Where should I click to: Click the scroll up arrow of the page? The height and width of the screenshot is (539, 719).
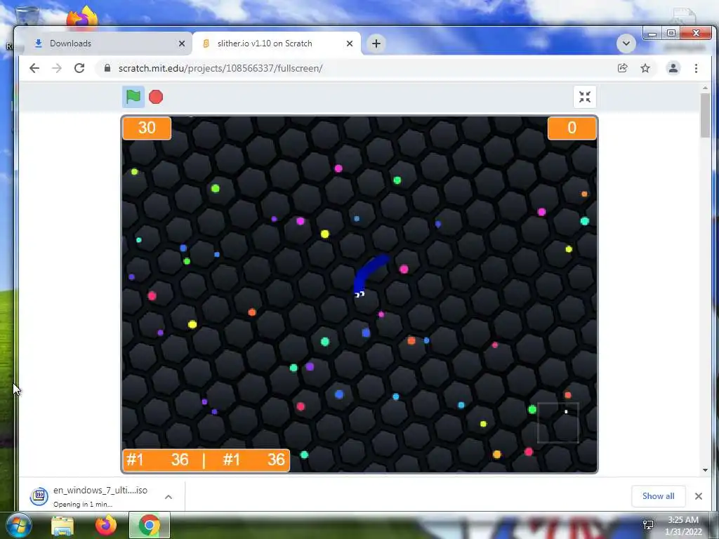pyautogui.click(x=705, y=88)
